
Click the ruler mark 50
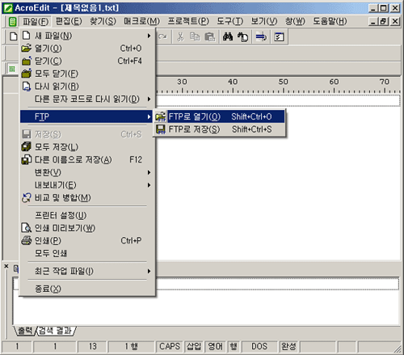point(284,82)
